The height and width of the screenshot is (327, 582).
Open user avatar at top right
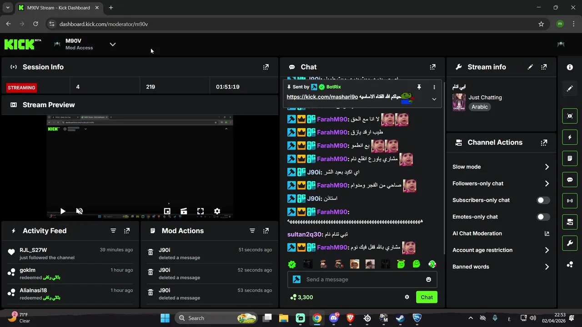tap(561, 44)
